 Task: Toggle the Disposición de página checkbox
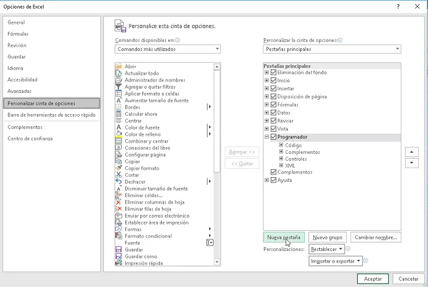coord(273,97)
